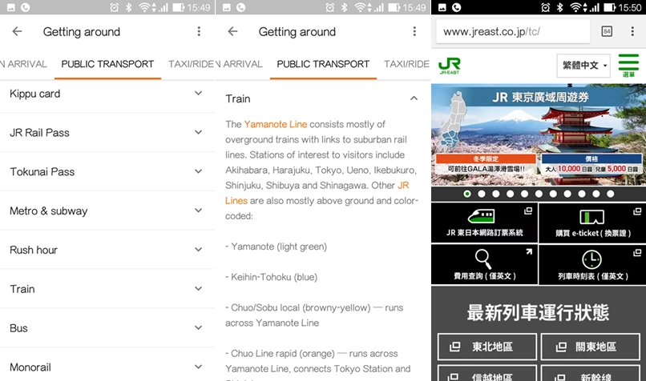Switch to TAXI/RIDE tab on middle screen
The image size is (646, 381).
(x=406, y=64)
